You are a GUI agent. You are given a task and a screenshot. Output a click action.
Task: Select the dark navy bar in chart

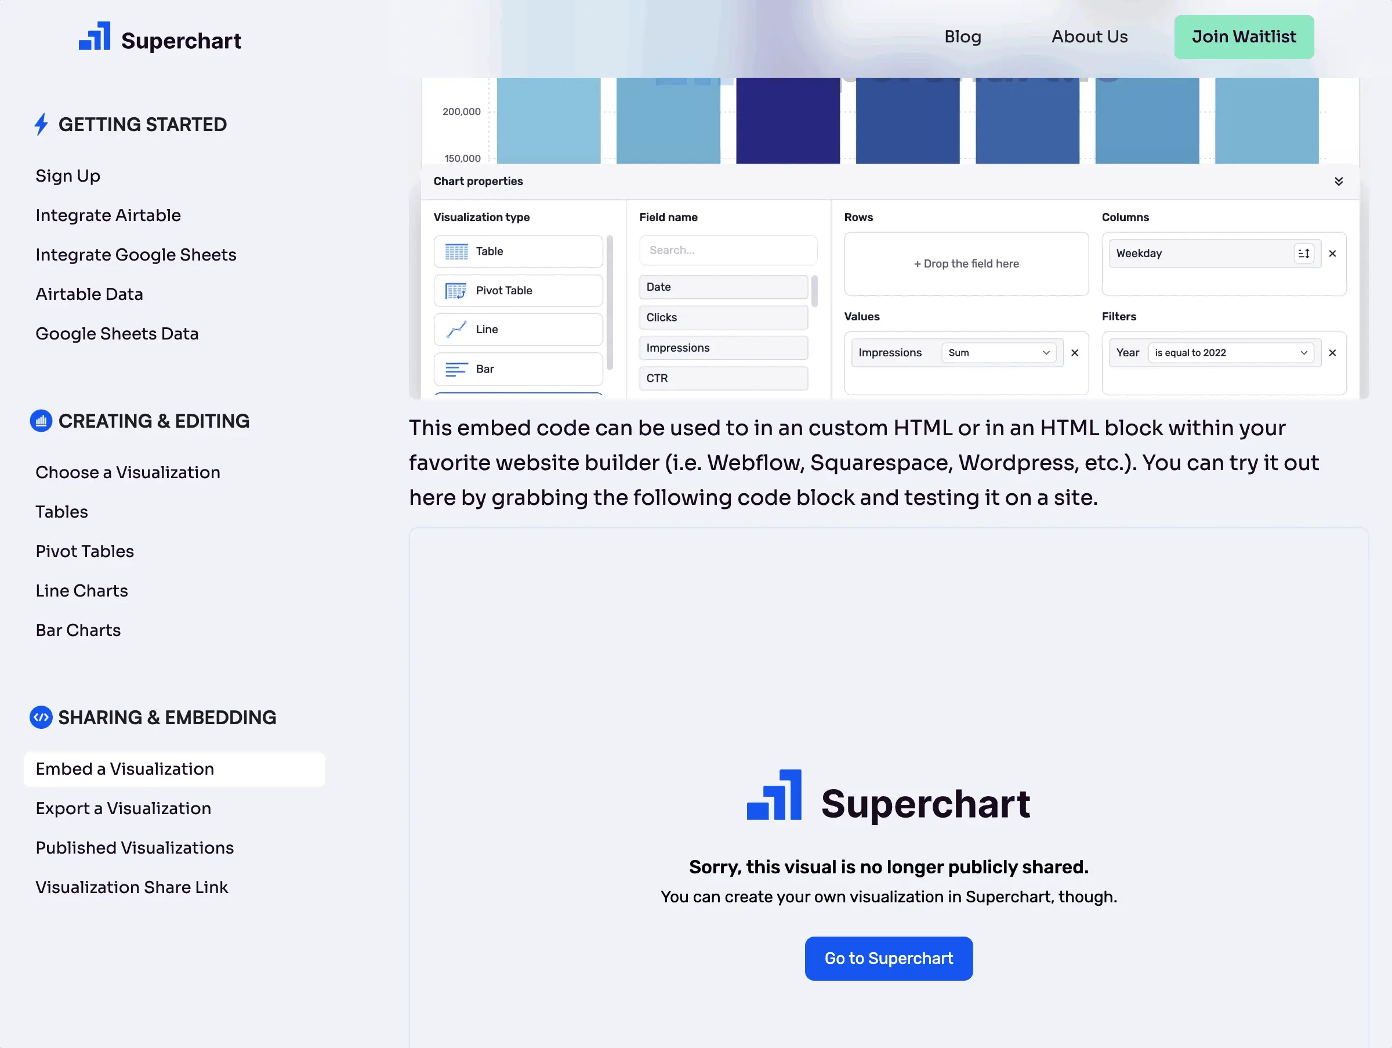788,121
